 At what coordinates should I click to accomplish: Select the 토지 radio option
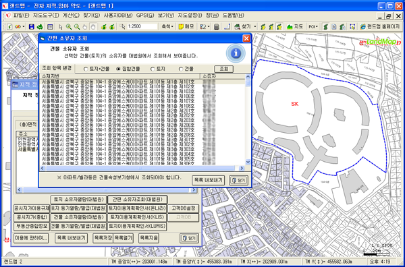157,69
